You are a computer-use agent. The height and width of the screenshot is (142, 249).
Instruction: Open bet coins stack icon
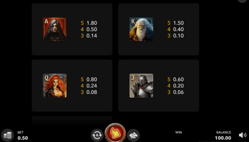click(7, 135)
